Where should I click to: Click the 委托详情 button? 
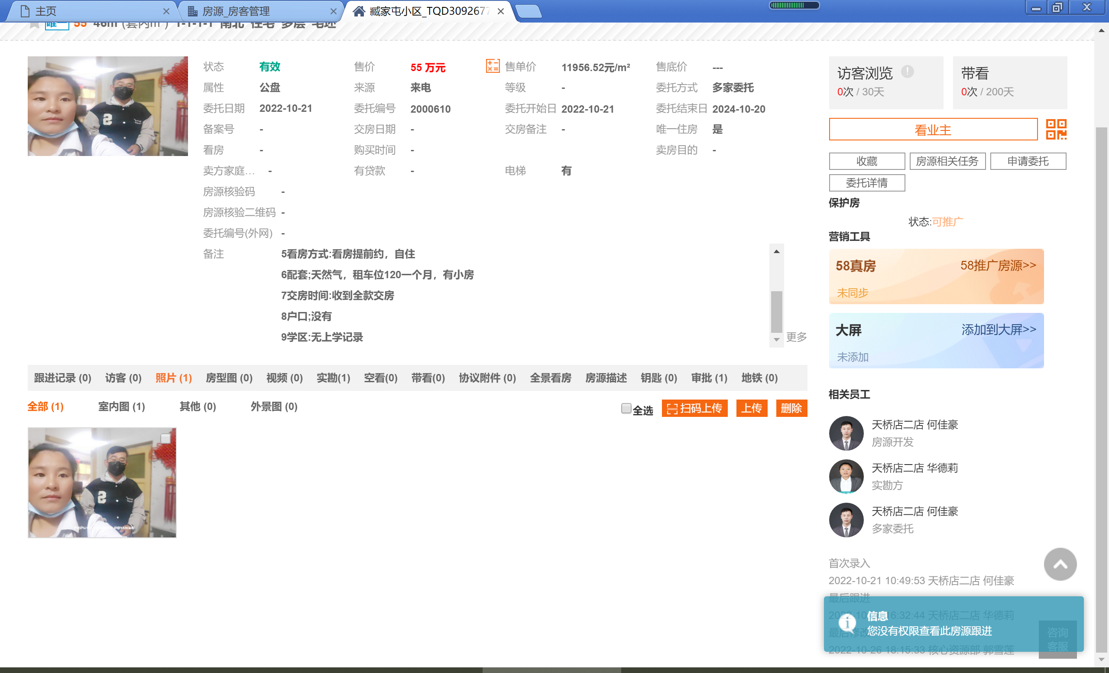(x=867, y=183)
